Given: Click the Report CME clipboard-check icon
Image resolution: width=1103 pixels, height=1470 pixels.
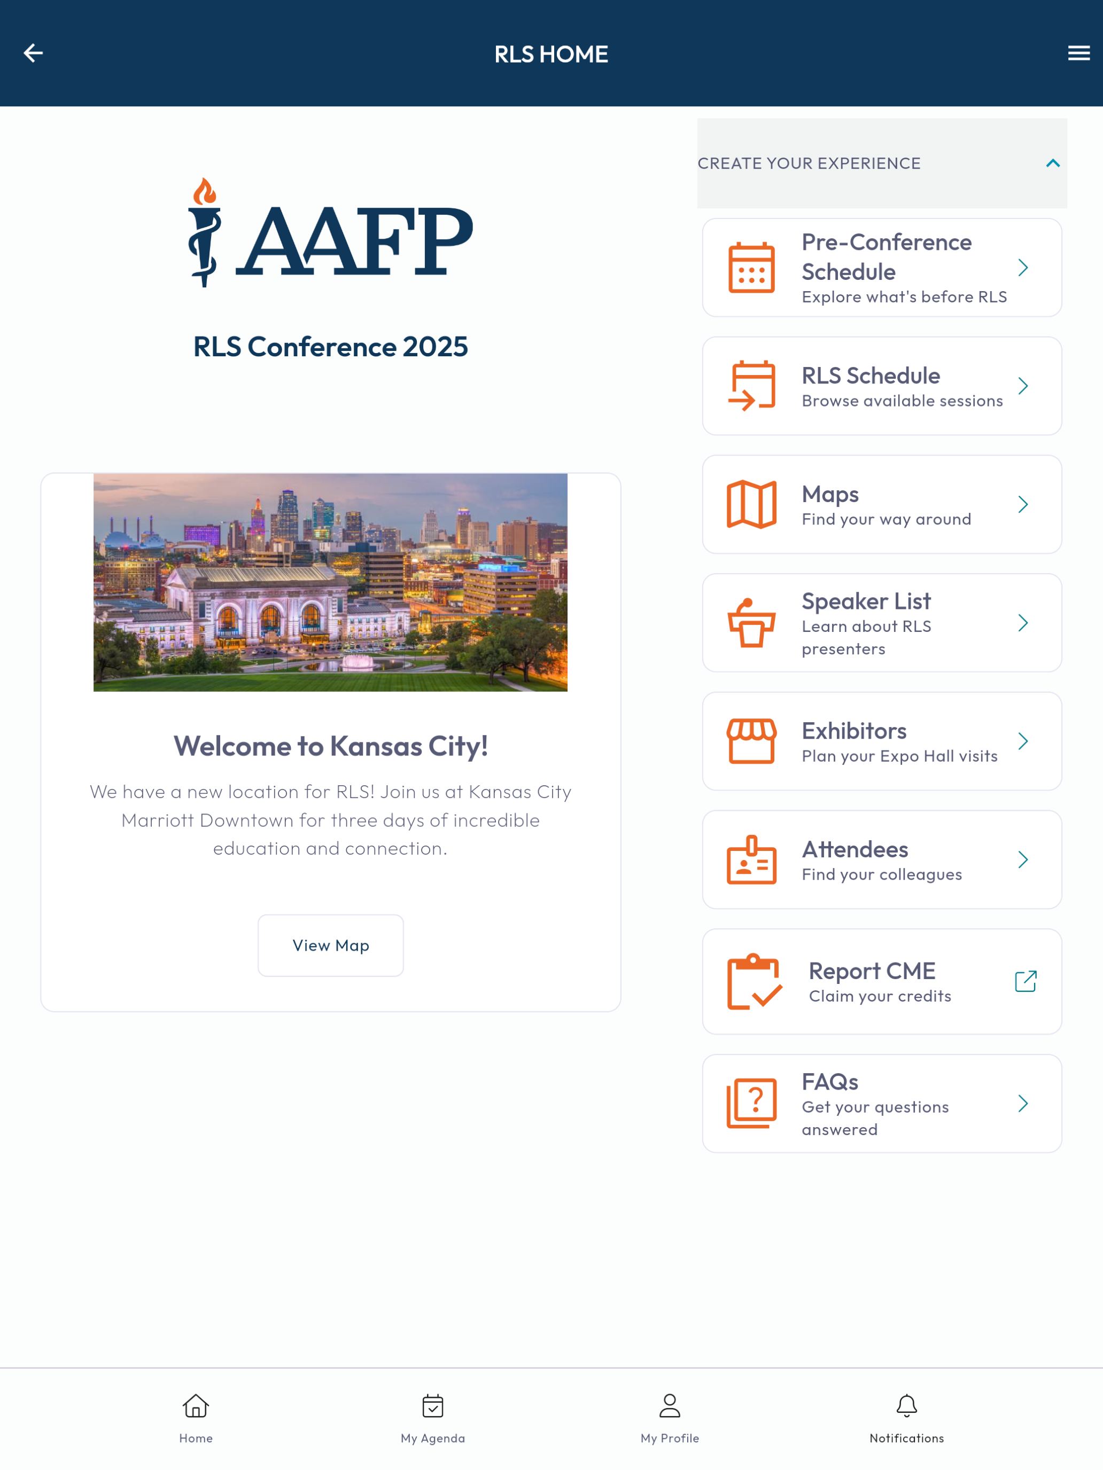Looking at the screenshot, I should (754, 982).
